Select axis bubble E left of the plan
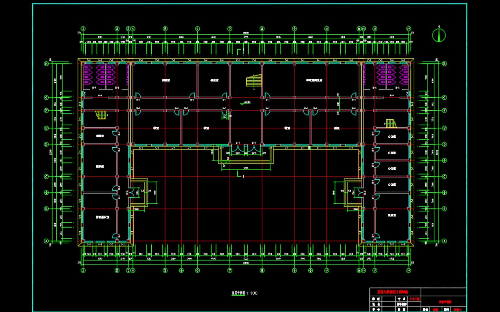This screenshot has width=500, height=312. [x=46, y=128]
